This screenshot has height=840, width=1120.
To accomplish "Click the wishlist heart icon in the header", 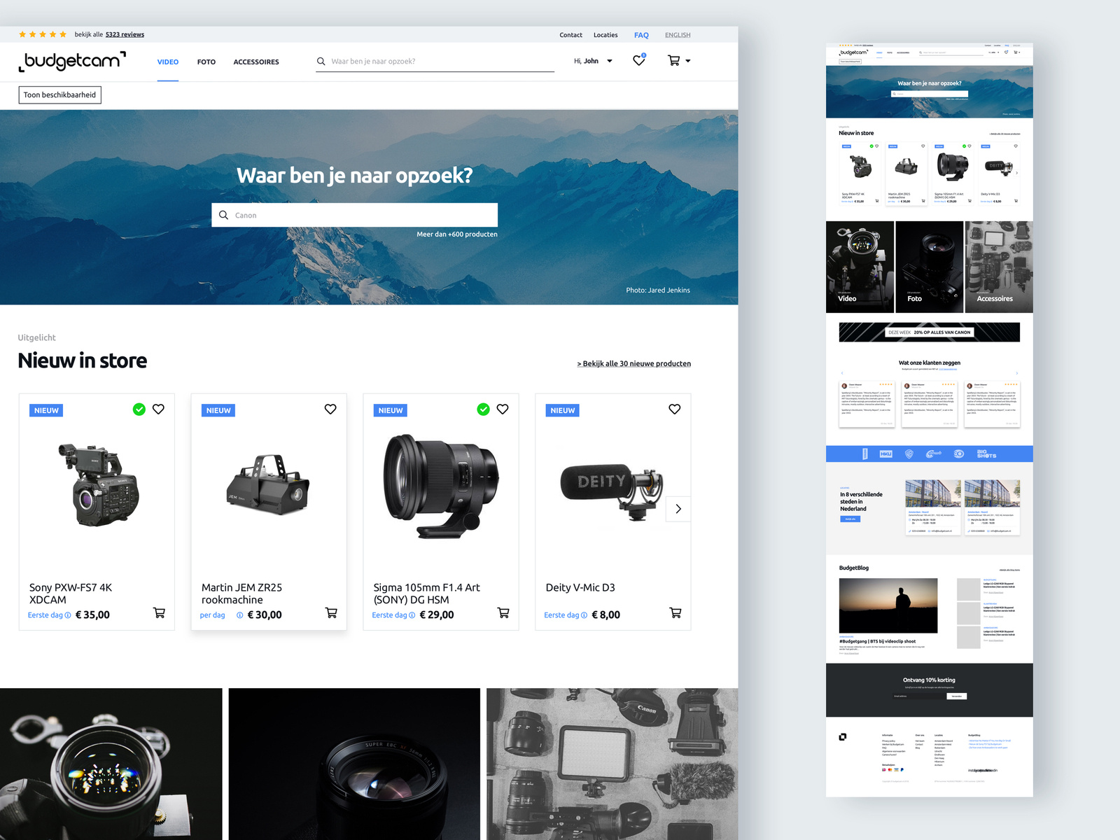I will tap(638, 61).
